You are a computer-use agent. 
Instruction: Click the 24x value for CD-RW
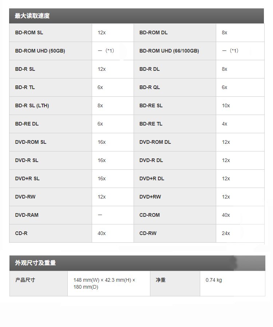[x=226, y=233]
